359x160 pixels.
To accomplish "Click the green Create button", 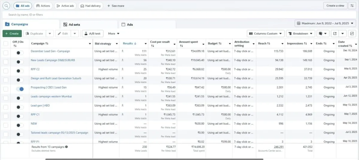I will click(x=12, y=34).
